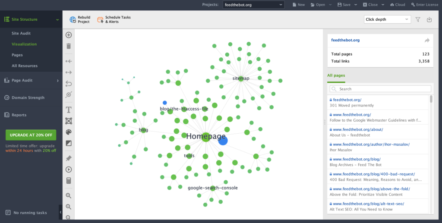
Task: Open Schedule Tasks & Alerts
Action: pos(114,19)
